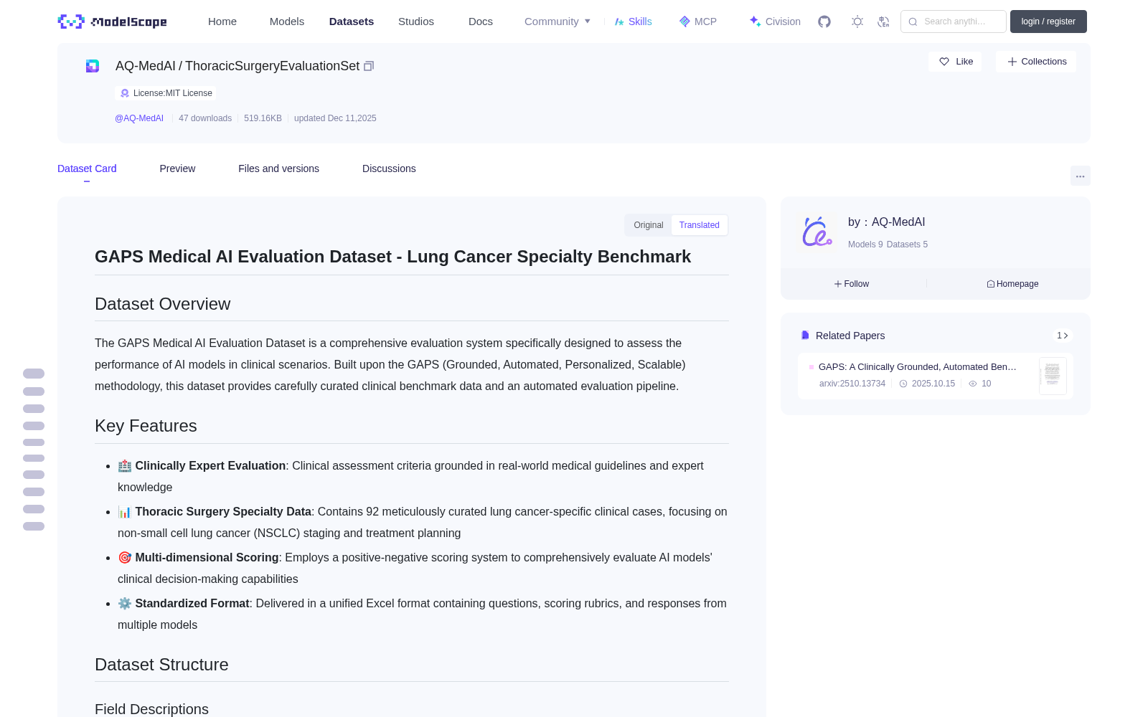
Task: Open the MCP page
Action: pyautogui.click(x=698, y=22)
